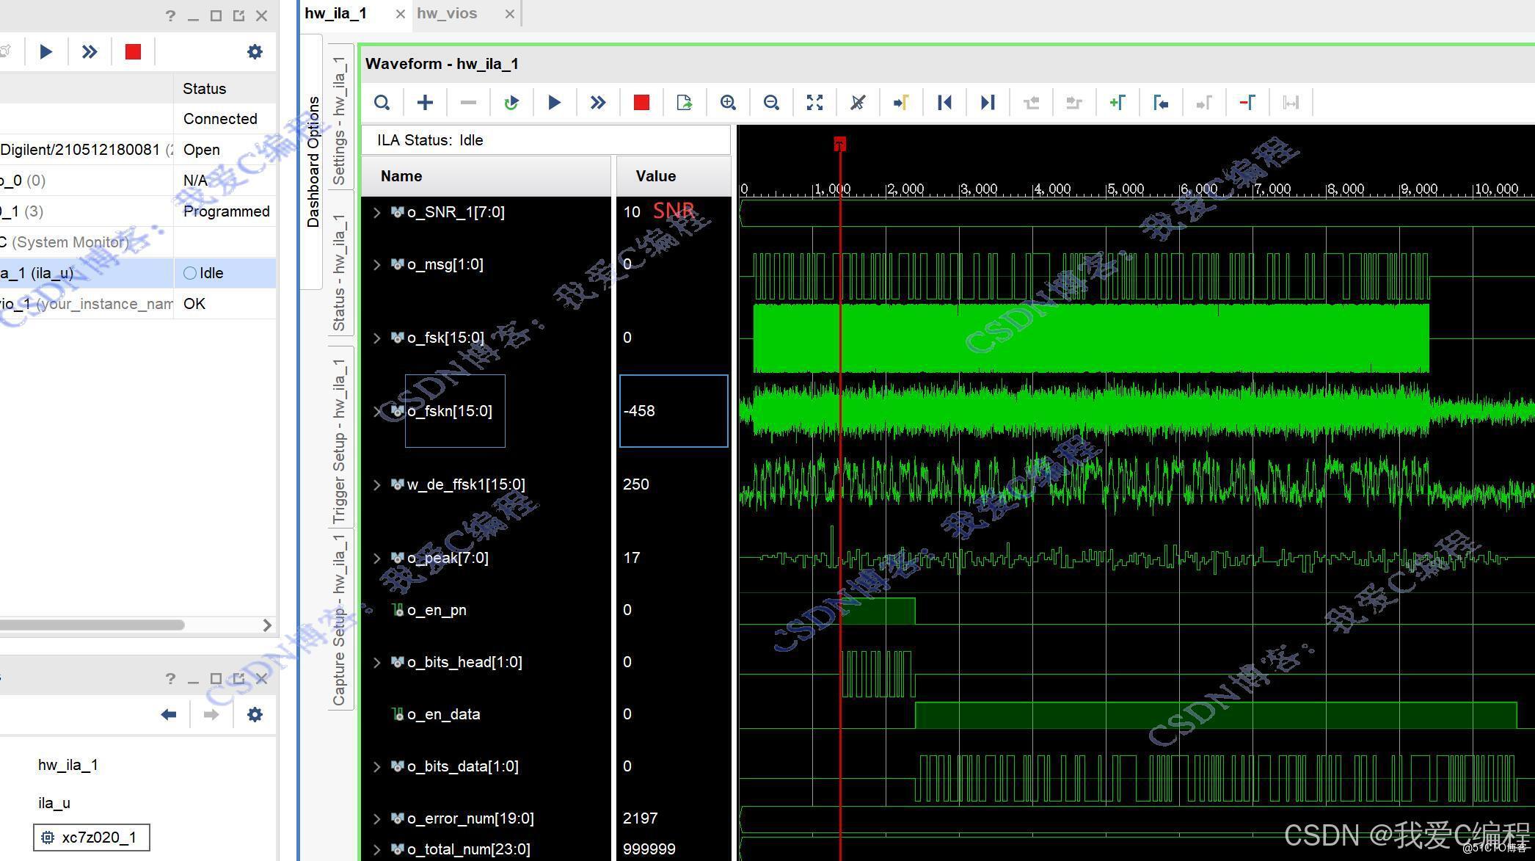Viewport: 1535px width, 861px height.
Task: Expand the o_SNR_1[7:0] signal bus
Action: pyautogui.click(x=377, y=213)
